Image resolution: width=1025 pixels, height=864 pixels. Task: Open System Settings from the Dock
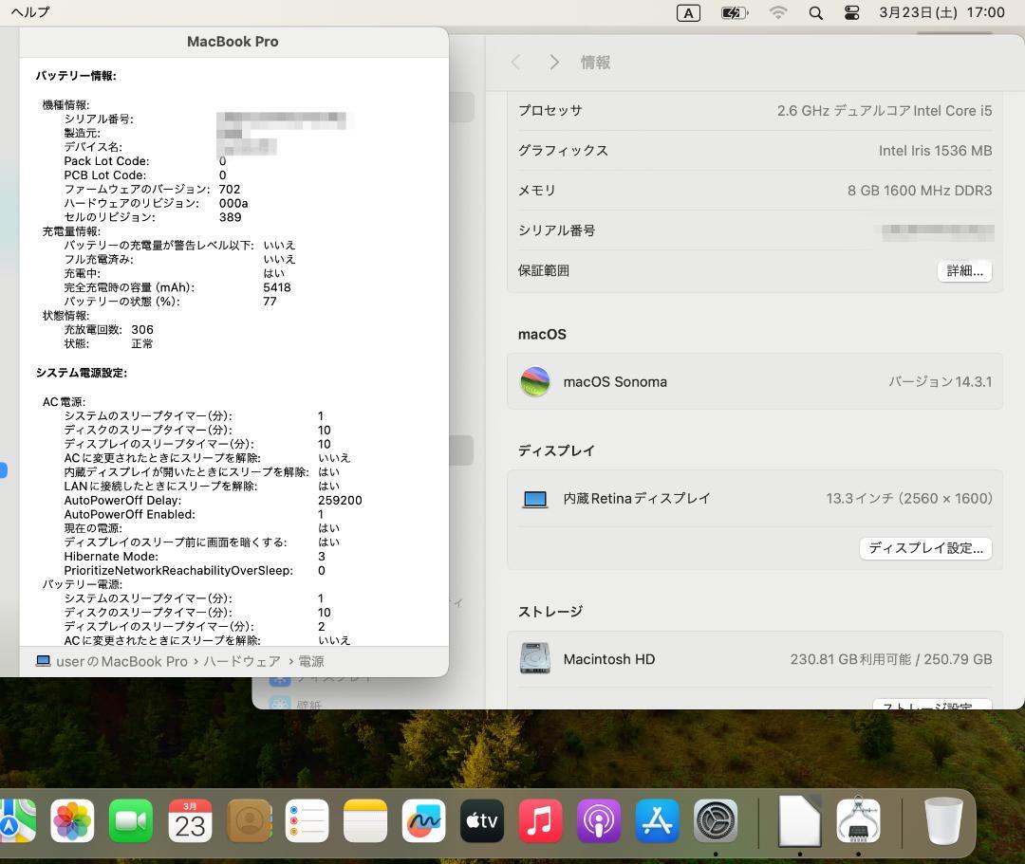716,821
